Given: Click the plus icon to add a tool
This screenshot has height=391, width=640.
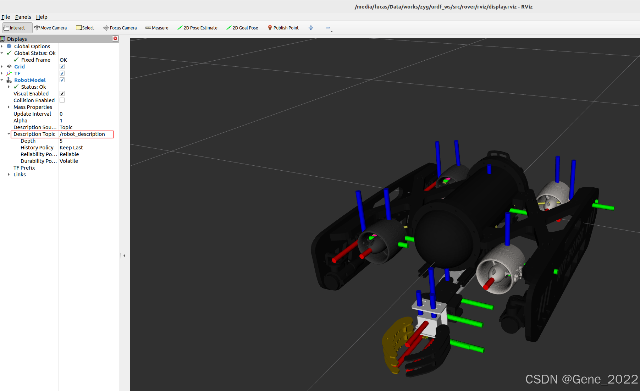Looking at the screenshot, I should pyautogui.click(x=311, y=28).
